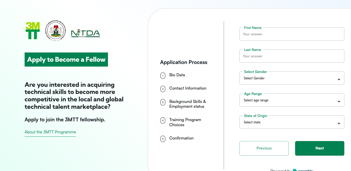
Task: Open the Age Range dropdown
Action: point(292,100)
